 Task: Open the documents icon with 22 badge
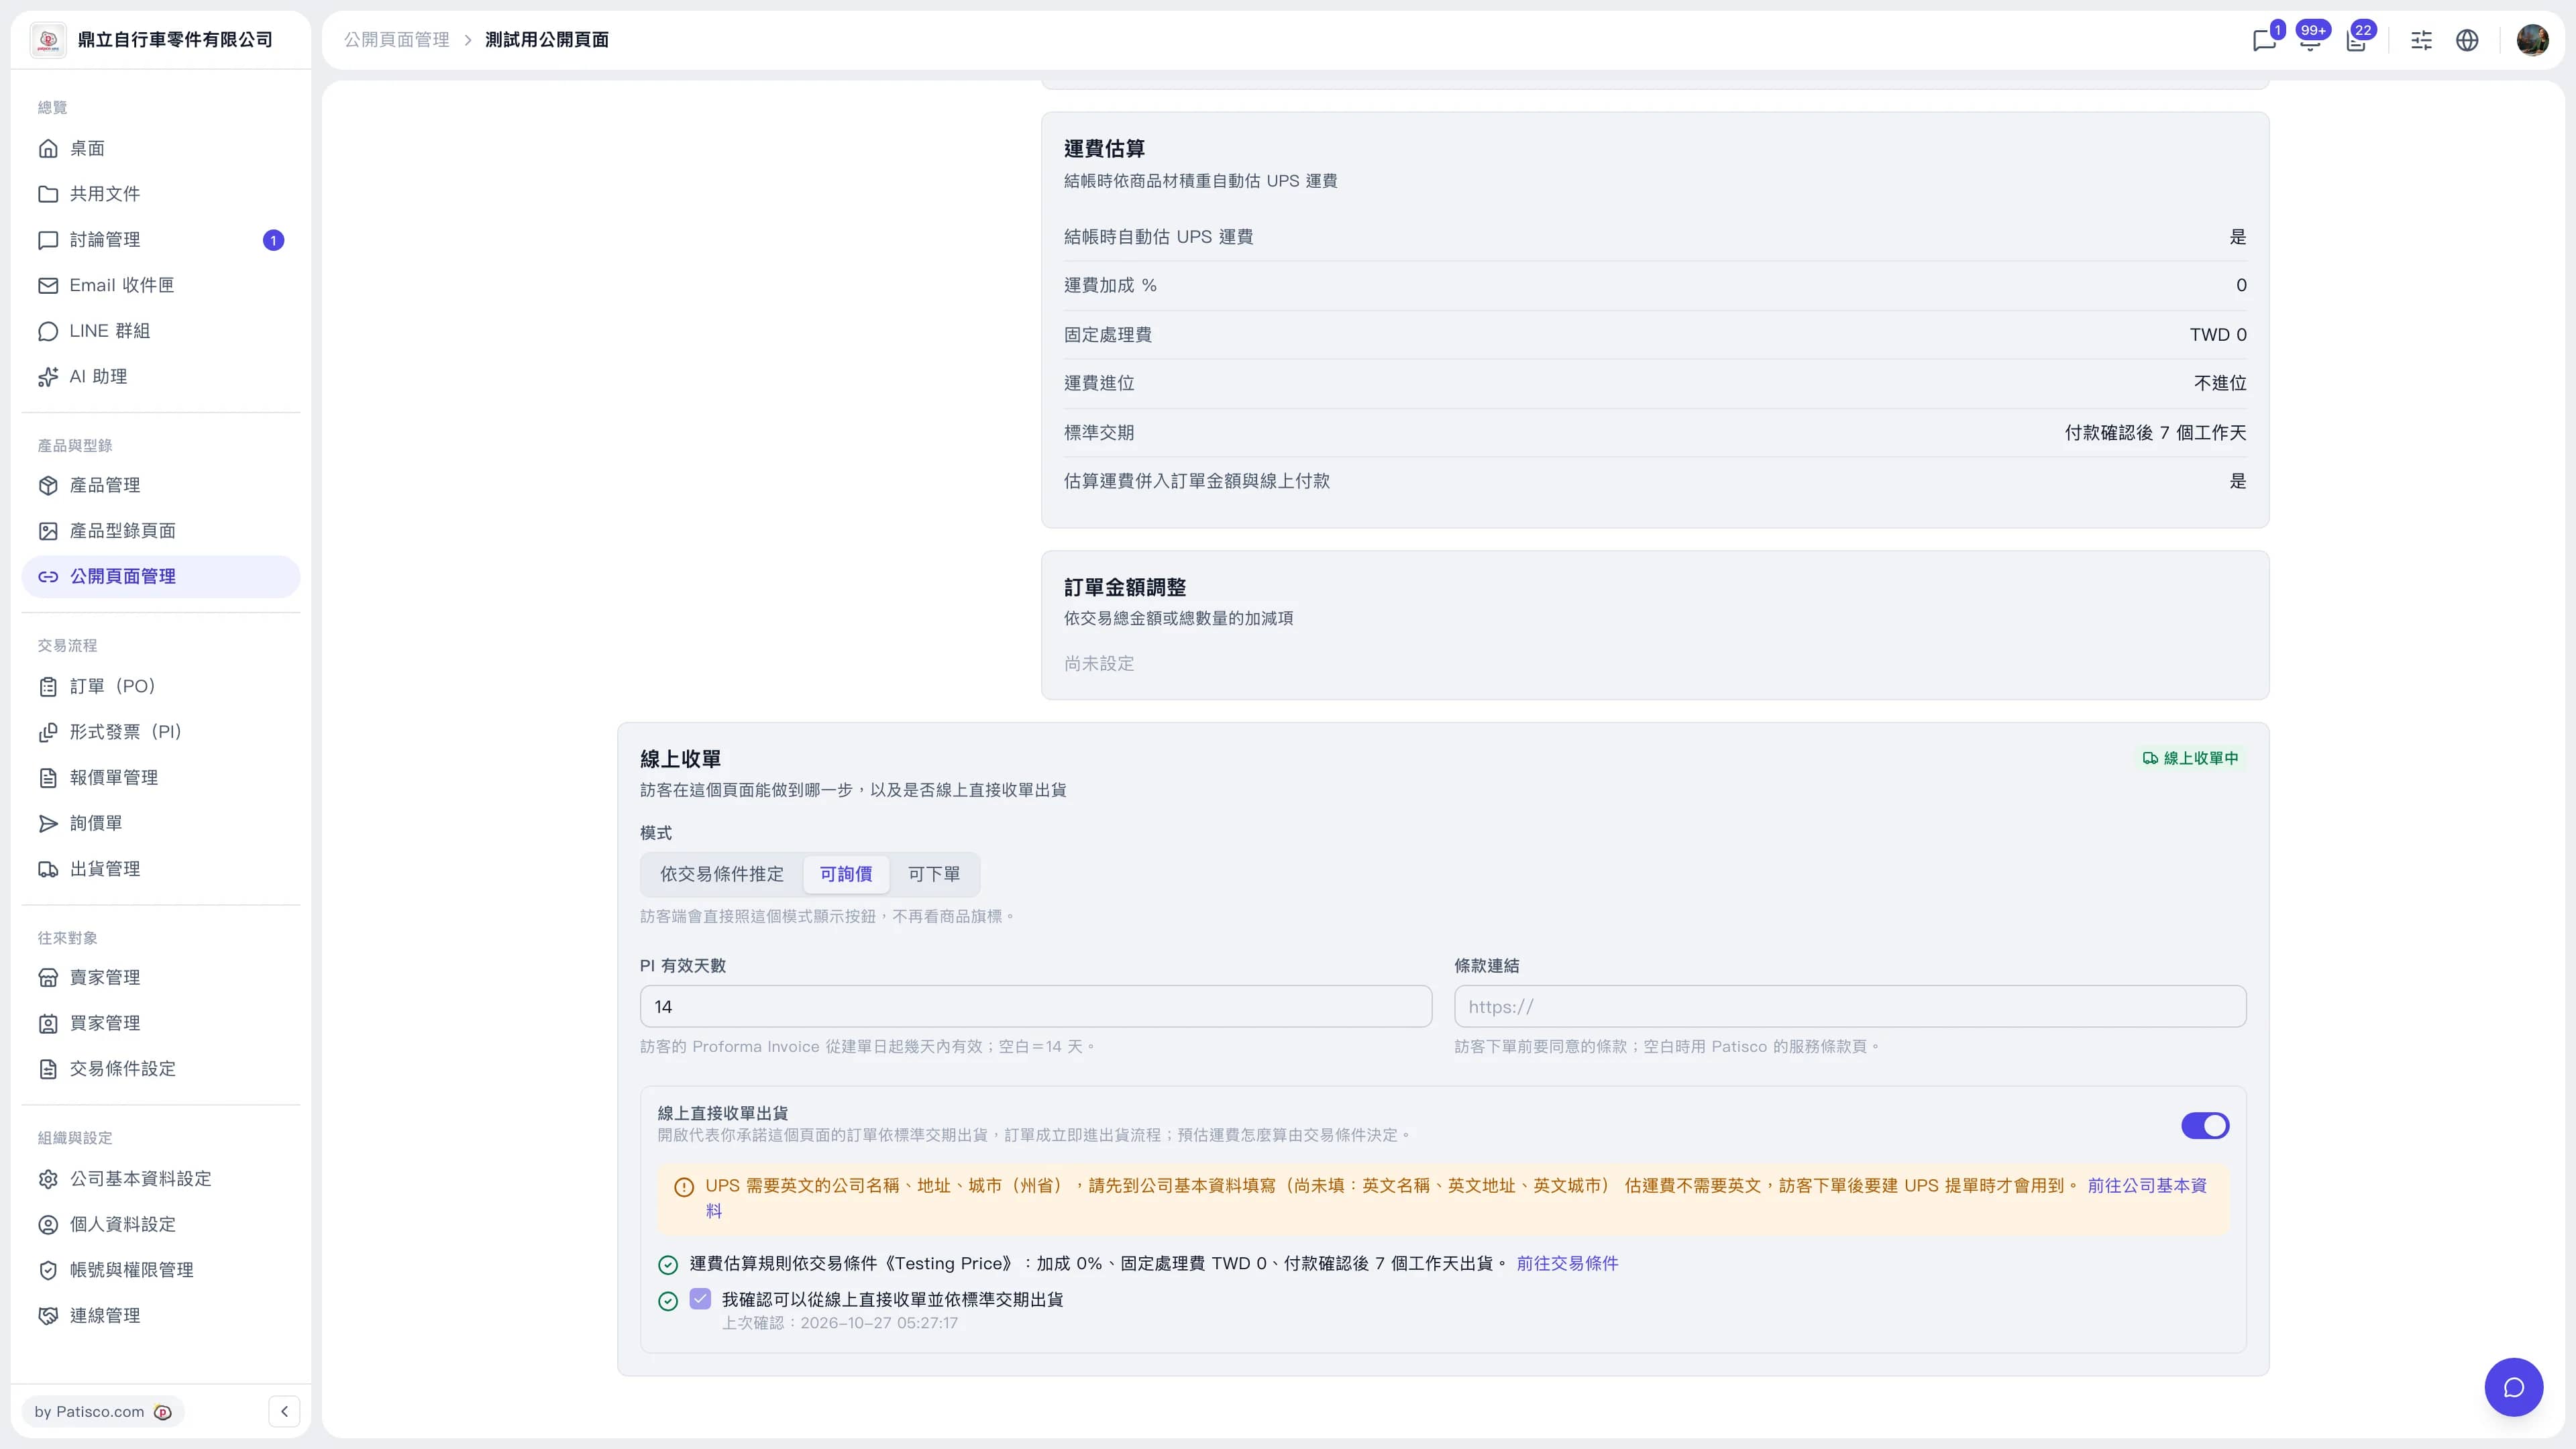click(x=2357, y=40)
